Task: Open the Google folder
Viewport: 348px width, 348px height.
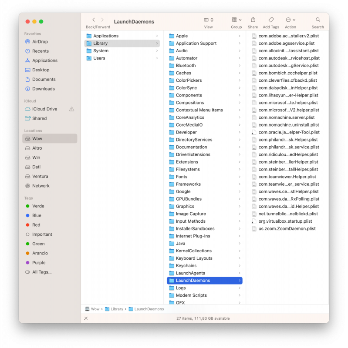Action: (x=204, y=191)
